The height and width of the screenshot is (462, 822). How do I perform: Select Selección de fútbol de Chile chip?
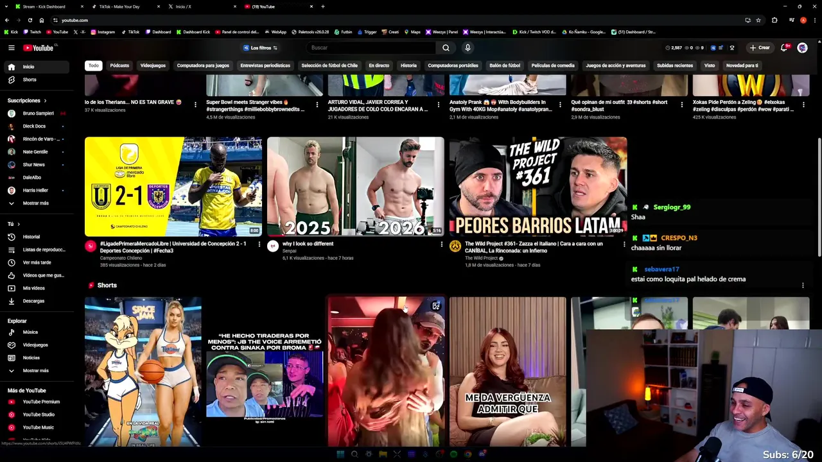click(329, 65)
